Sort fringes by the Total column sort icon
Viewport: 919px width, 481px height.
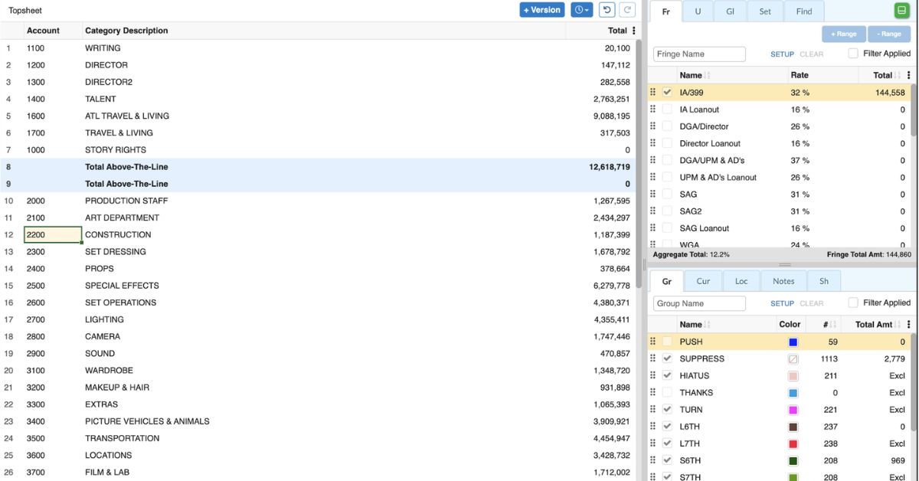click(x=898, y=75)
